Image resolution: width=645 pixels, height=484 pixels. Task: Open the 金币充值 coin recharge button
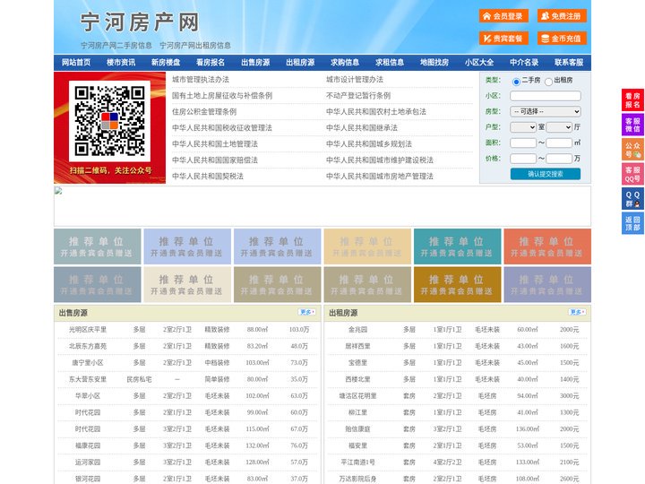[562, 39]
